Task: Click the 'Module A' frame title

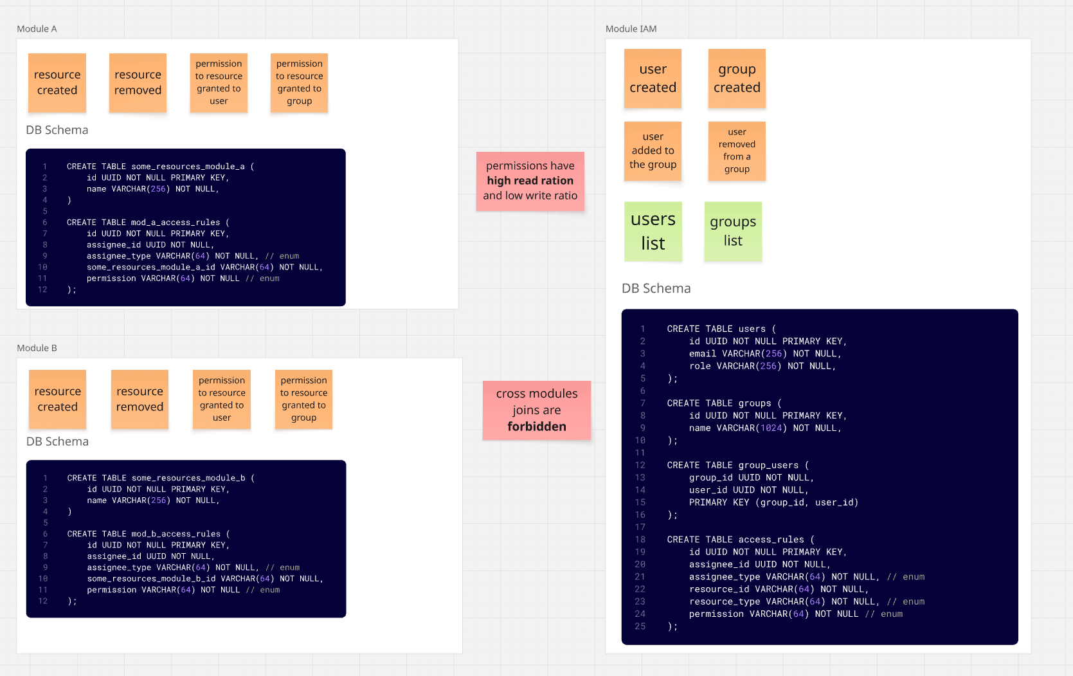Action: point(37,29)
